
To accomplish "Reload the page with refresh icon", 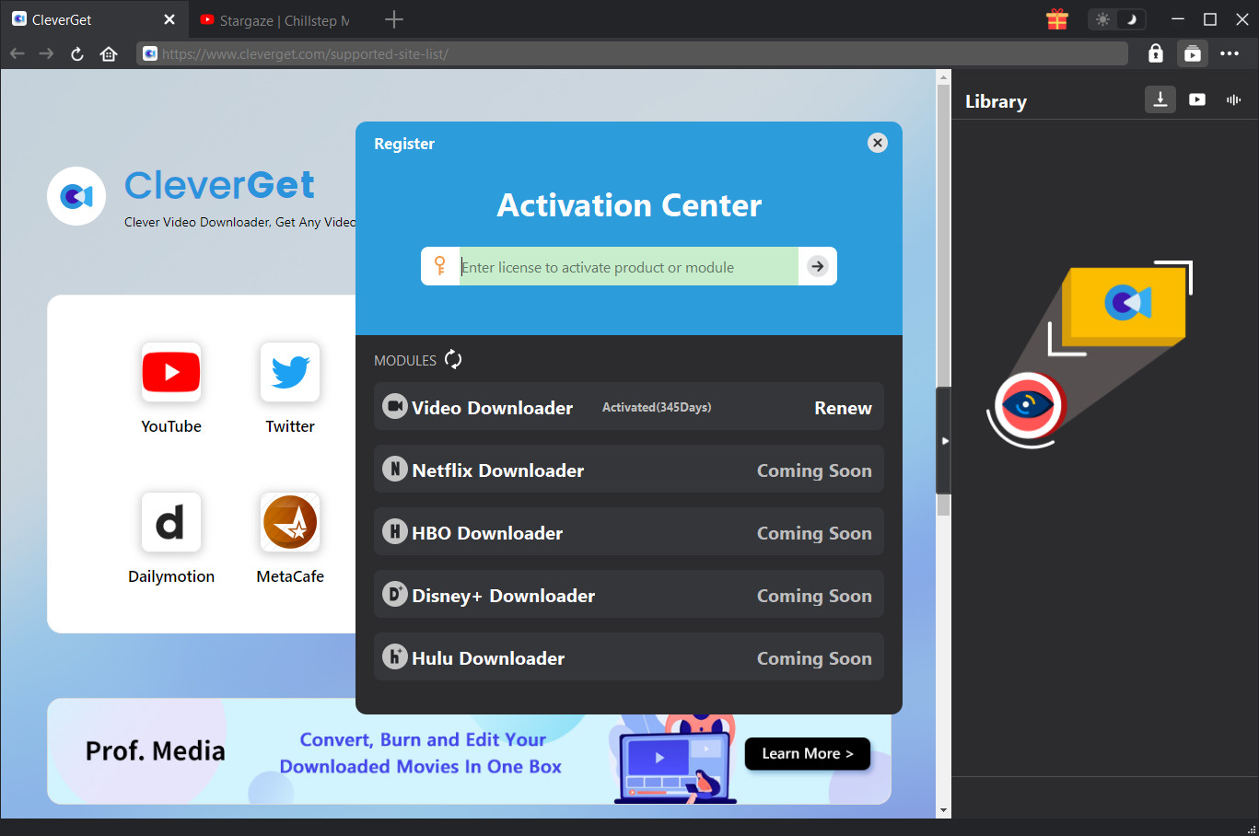I will click(x=77, y=53).
